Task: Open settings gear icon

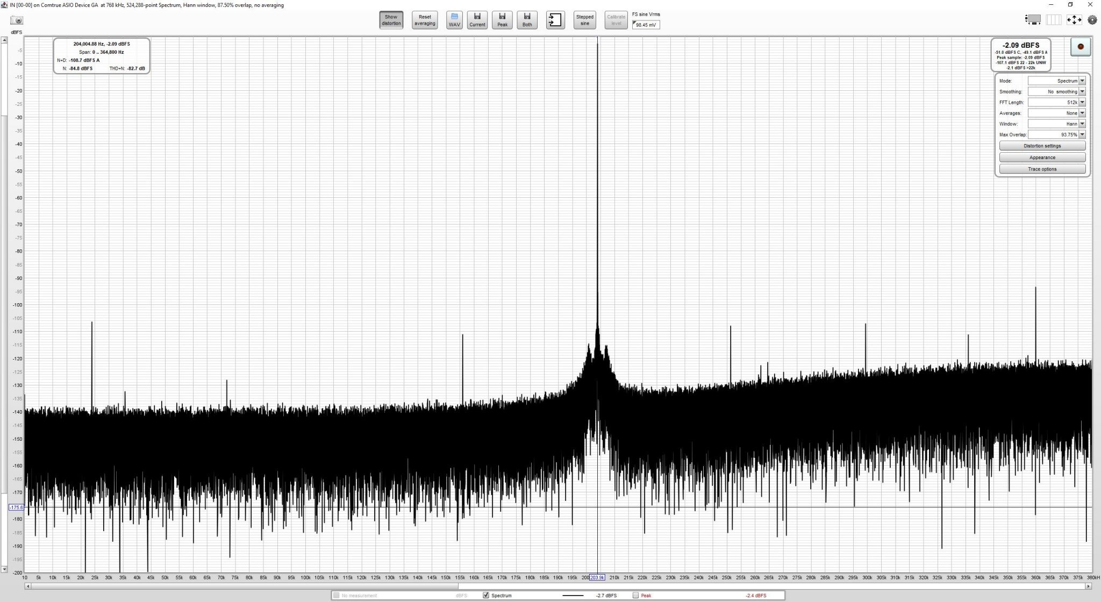Action: click(x=1092, y=20)
